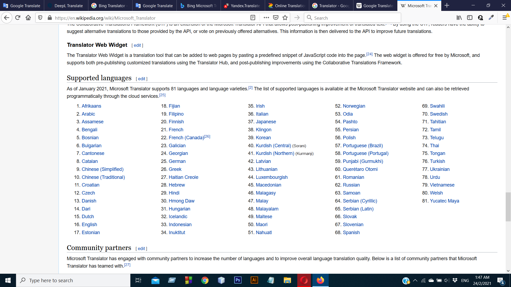Open the browser home page

[28, 18]
